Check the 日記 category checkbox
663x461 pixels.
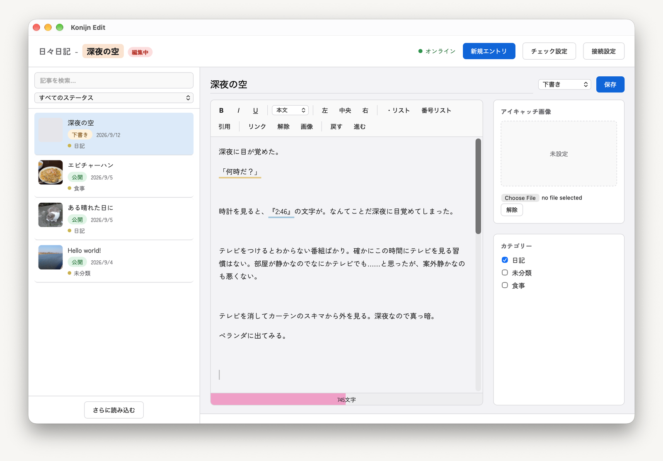coord(505,260)
